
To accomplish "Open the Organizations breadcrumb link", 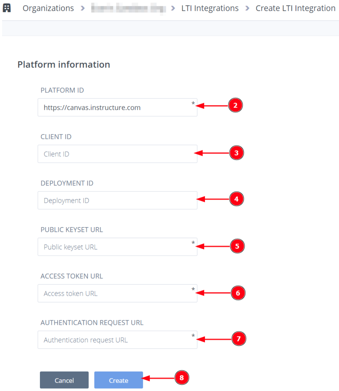I will point(48,8).
